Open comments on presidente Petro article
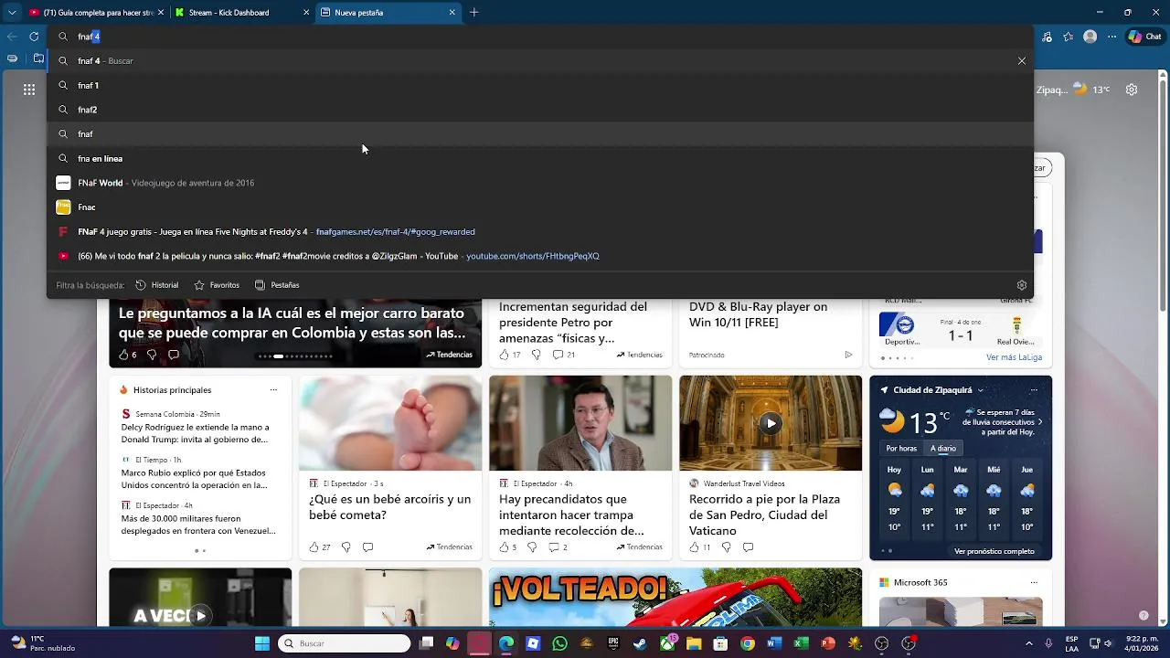Image resolution: width=1170 pixels, height=658 pixels. pos(563,355)
